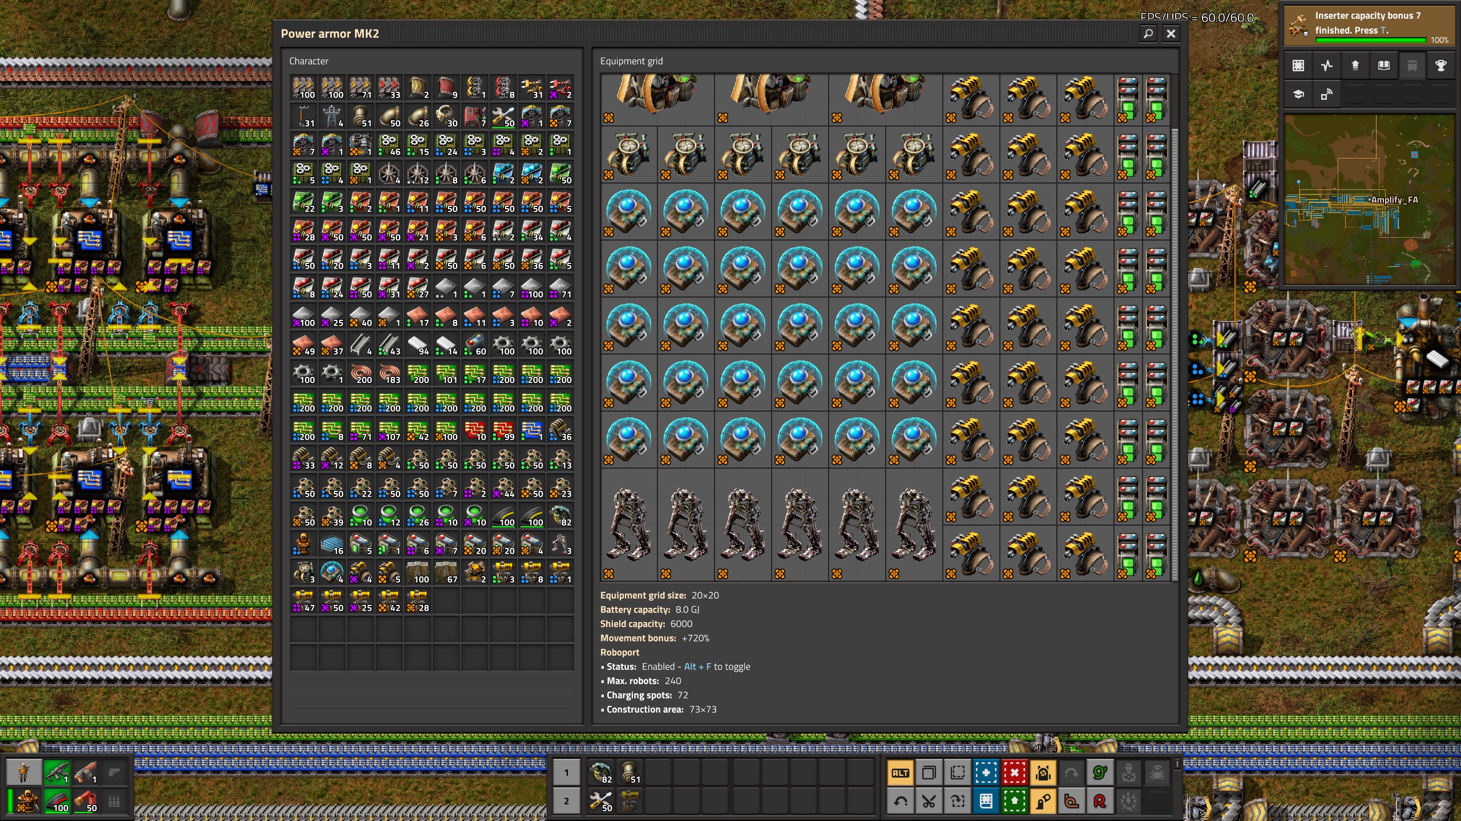
Task: Click the Shield capacity 6000 text
Action: click(x=646, y=624)
